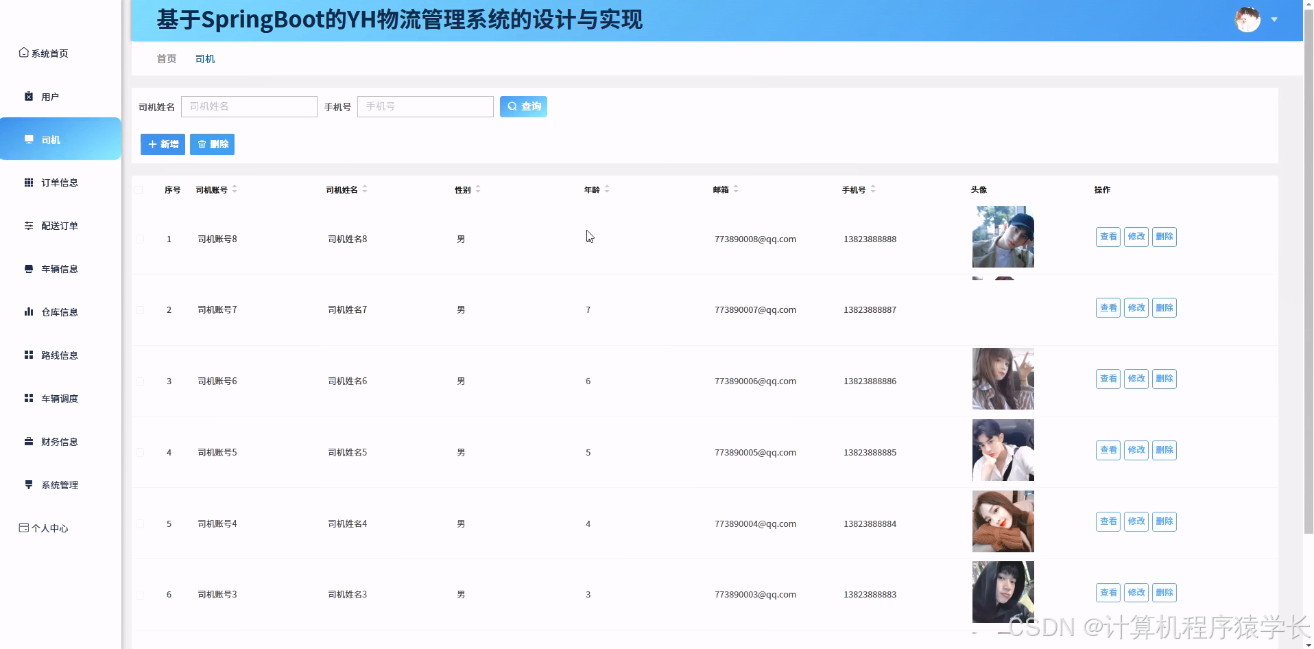Screen dimensions: 1314x649
Task: Select the 司机 breadcrumb tab
Action: point(204,58)
